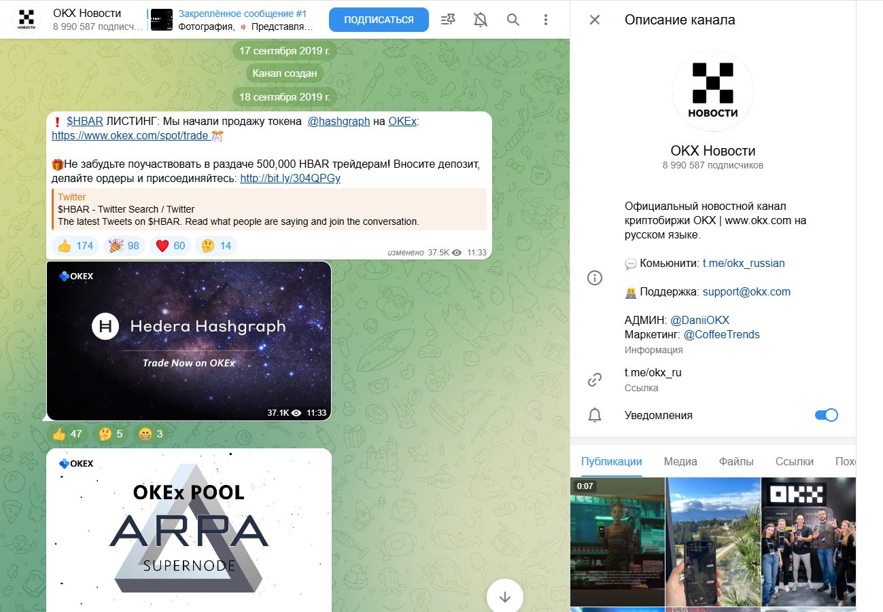Click the OKEx link in message
The image size is (883, 612).
402,121
